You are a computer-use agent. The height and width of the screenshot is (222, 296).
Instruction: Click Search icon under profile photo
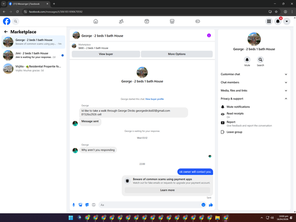point(260,60)
